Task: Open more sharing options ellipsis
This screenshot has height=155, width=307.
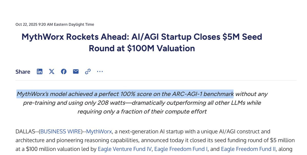Action: pyautogui.click(x=100, y=72)
